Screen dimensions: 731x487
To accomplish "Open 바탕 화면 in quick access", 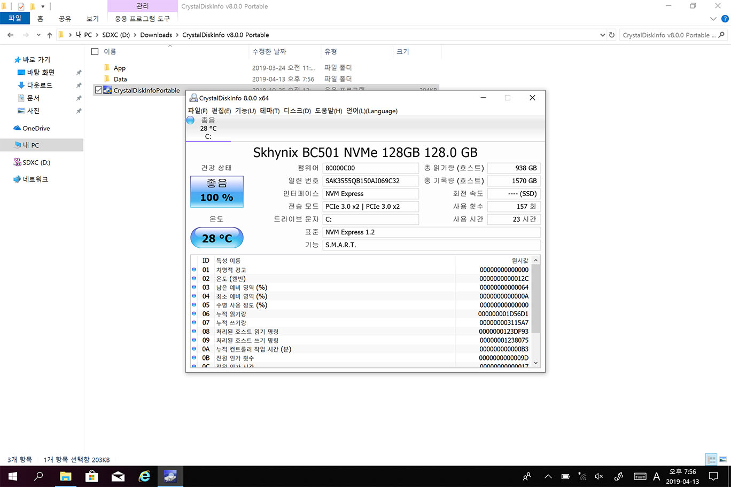I will (x=41, y=72).
